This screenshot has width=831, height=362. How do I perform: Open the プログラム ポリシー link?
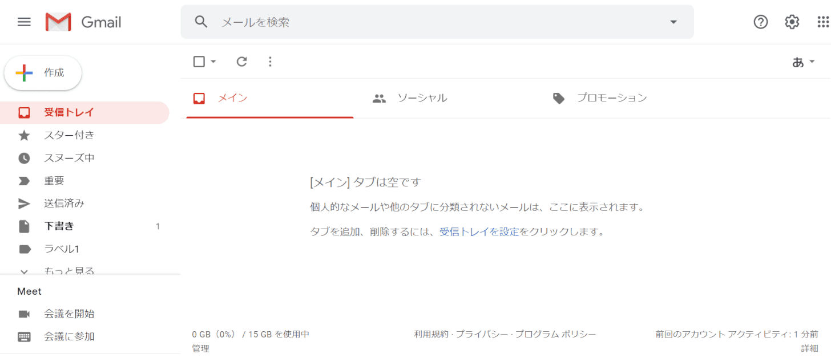[555, 334]
